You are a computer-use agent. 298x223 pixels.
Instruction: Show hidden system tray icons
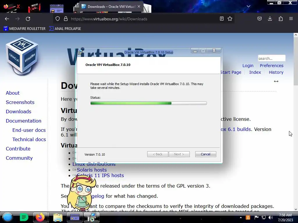click(241, 217)
